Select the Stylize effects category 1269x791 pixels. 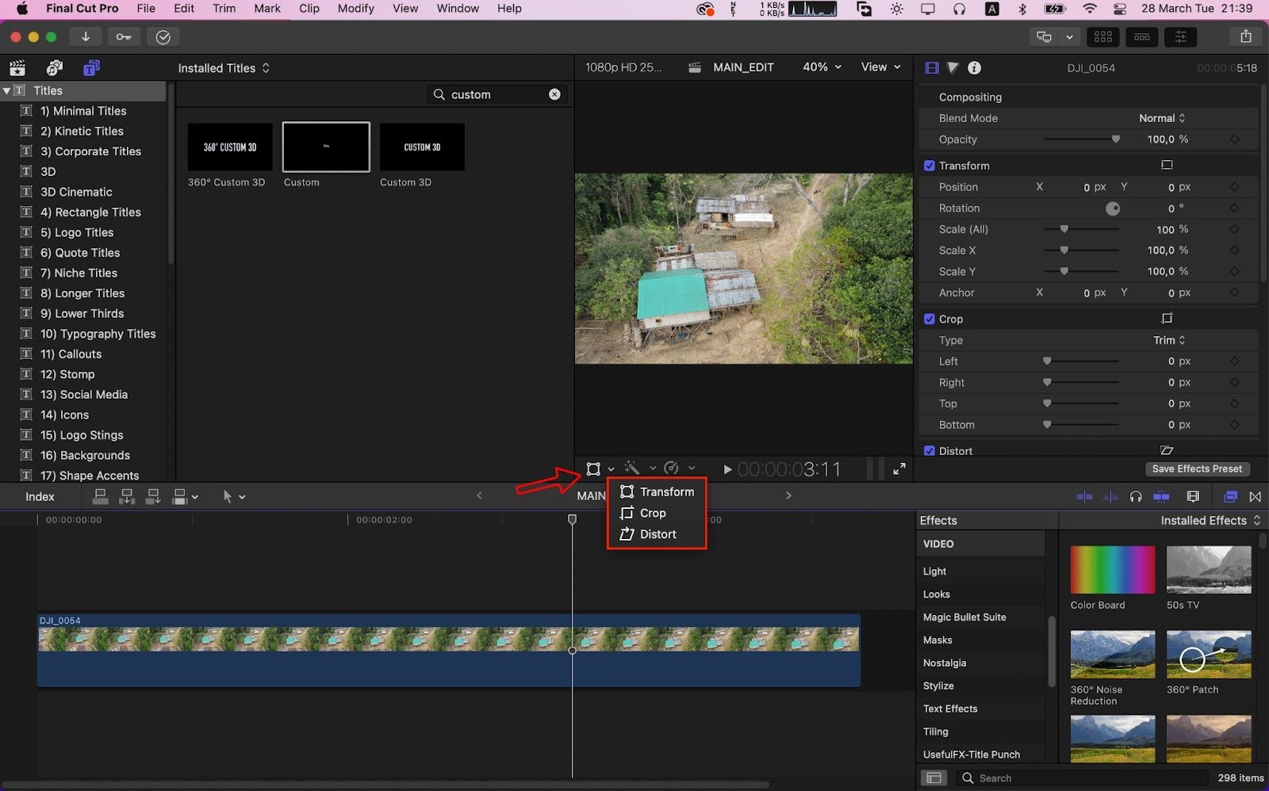938,686
